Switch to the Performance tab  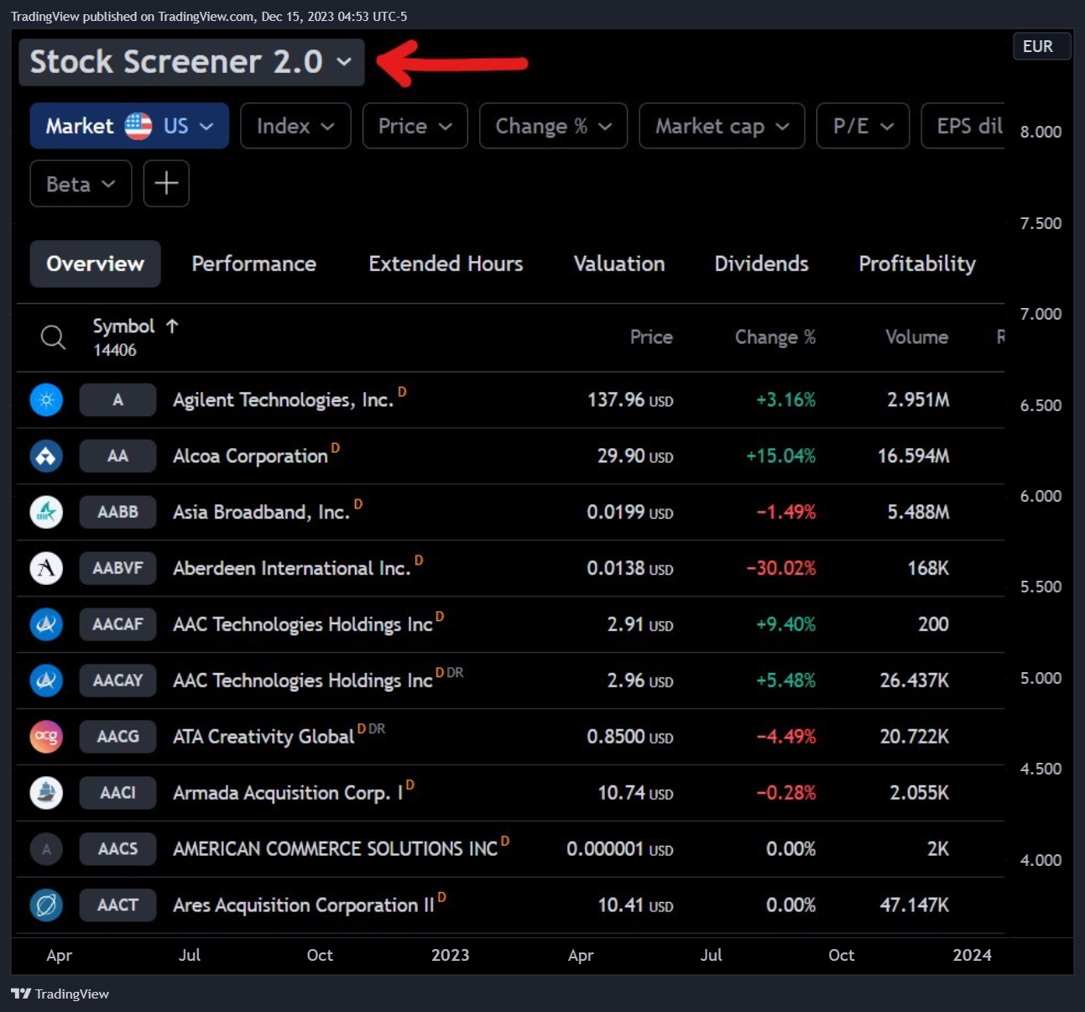pyautogui.click(x=253, y=263)
